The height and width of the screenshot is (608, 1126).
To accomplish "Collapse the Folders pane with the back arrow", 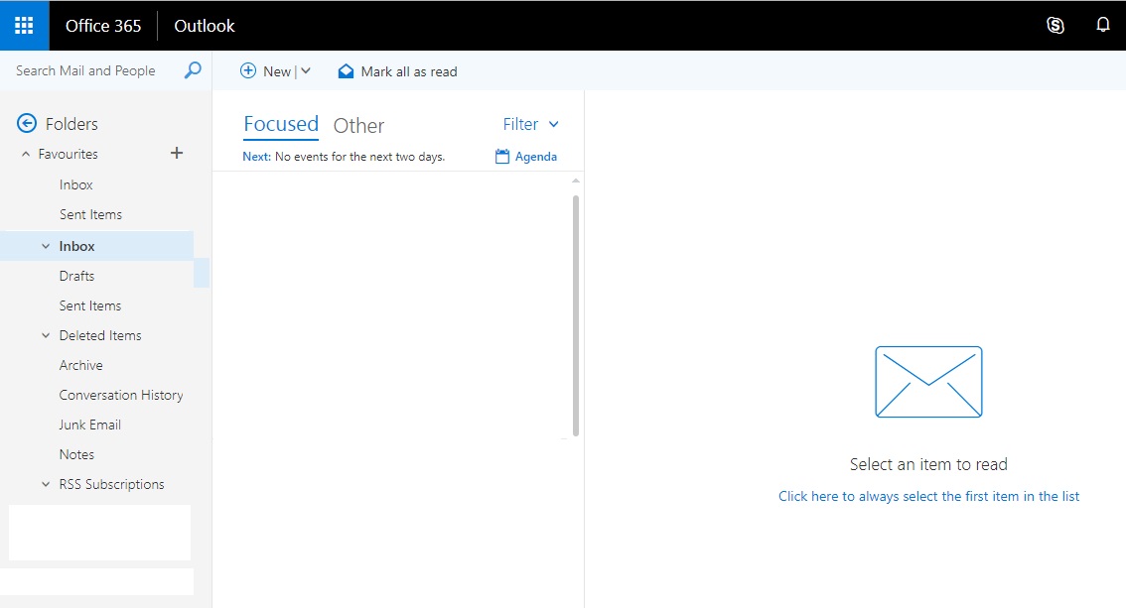I will [27, 123].
